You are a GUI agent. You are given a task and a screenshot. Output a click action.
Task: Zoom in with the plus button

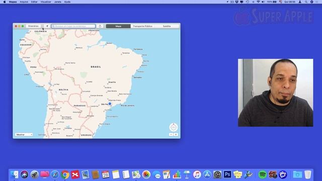[x=176, y=135]
